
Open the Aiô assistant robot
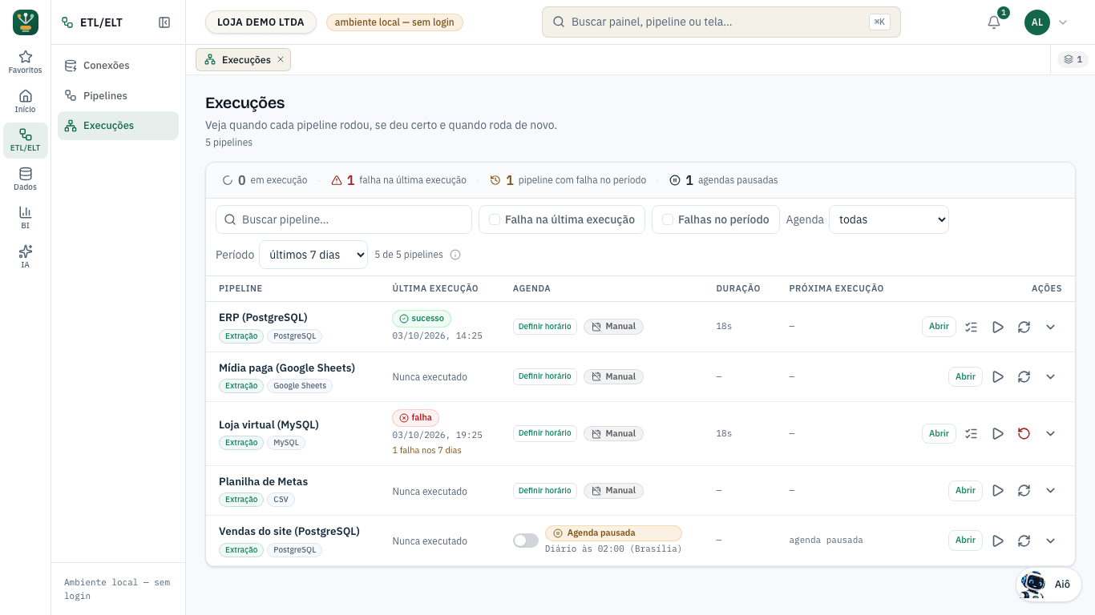(x=1049, y=584)
